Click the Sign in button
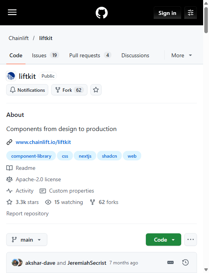The height and width of the screenshot is (273, 209). click(167, 13)
